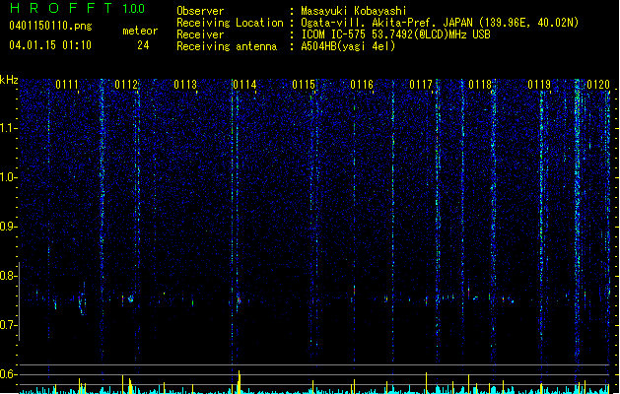Select the file name 0401150110.png
This screenshot has width=620, height=394.
click(x=50, y=26)
